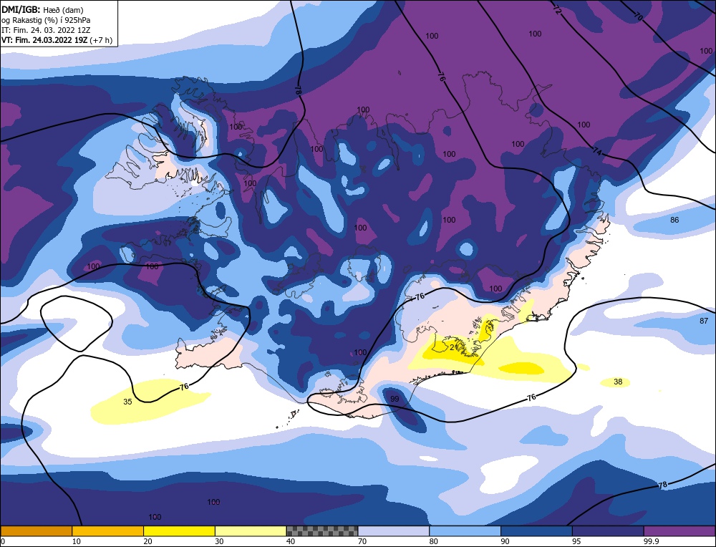
Task: Select the 'VT: Fim. 24.03.2022 19Z (+7 h)' line
Action: tap(57, 40)
